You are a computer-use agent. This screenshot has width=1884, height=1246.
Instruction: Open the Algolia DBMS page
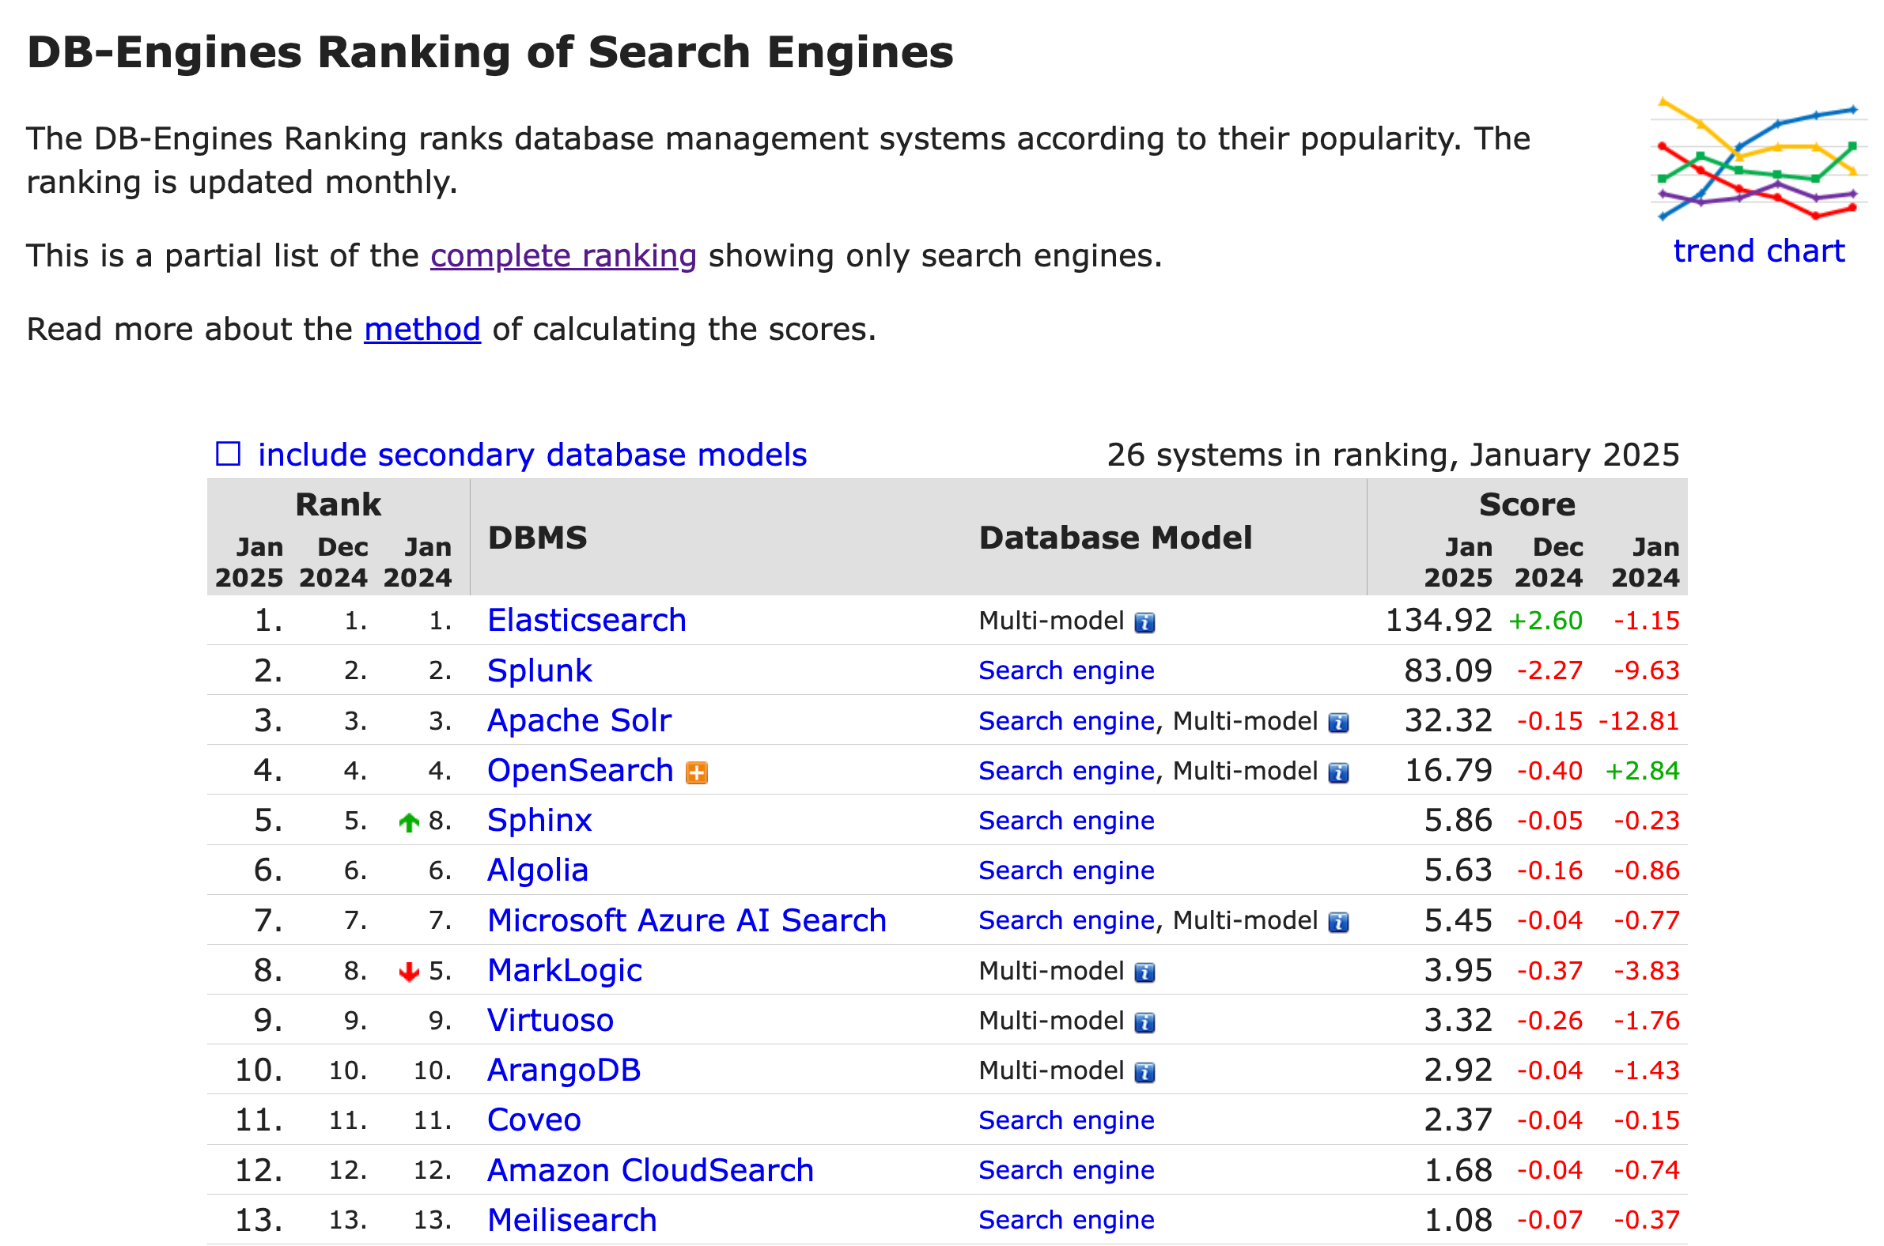pos(537,870)
